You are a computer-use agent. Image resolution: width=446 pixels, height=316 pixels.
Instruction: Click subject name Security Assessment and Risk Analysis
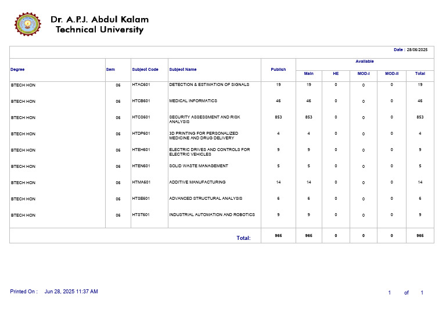pos(204,119)
